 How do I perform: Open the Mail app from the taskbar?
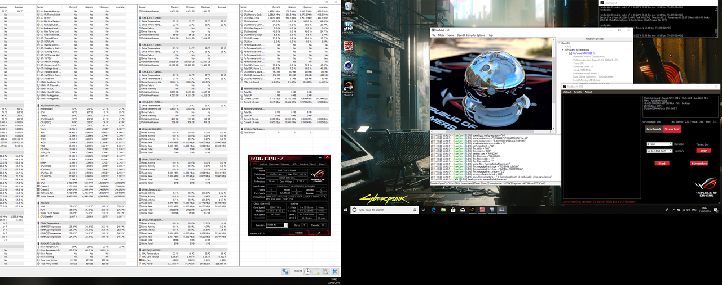(x=463, y=210)
